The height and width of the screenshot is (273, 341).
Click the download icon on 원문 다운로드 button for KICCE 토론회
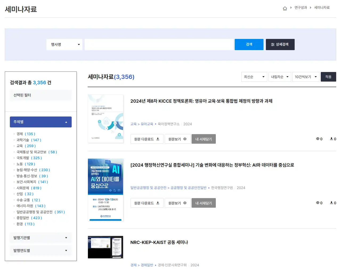click(158, 138)
